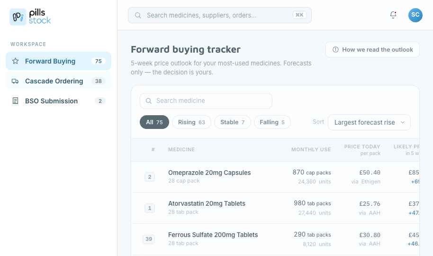Filter medicines by Rising
The width and height of the screenshot is (433, 256).
pyautogui.click(x=191, y=122)
